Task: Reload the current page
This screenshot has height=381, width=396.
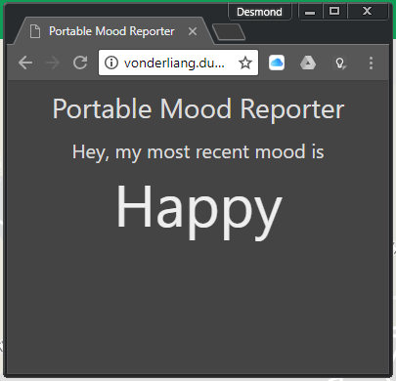Action: coord(80,63)
